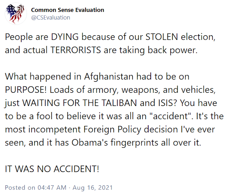Image resolution: width=227 pixels, height=196 pixels.
Task: Click the word PURPOSE! in the post
Action: coord(26,90)
